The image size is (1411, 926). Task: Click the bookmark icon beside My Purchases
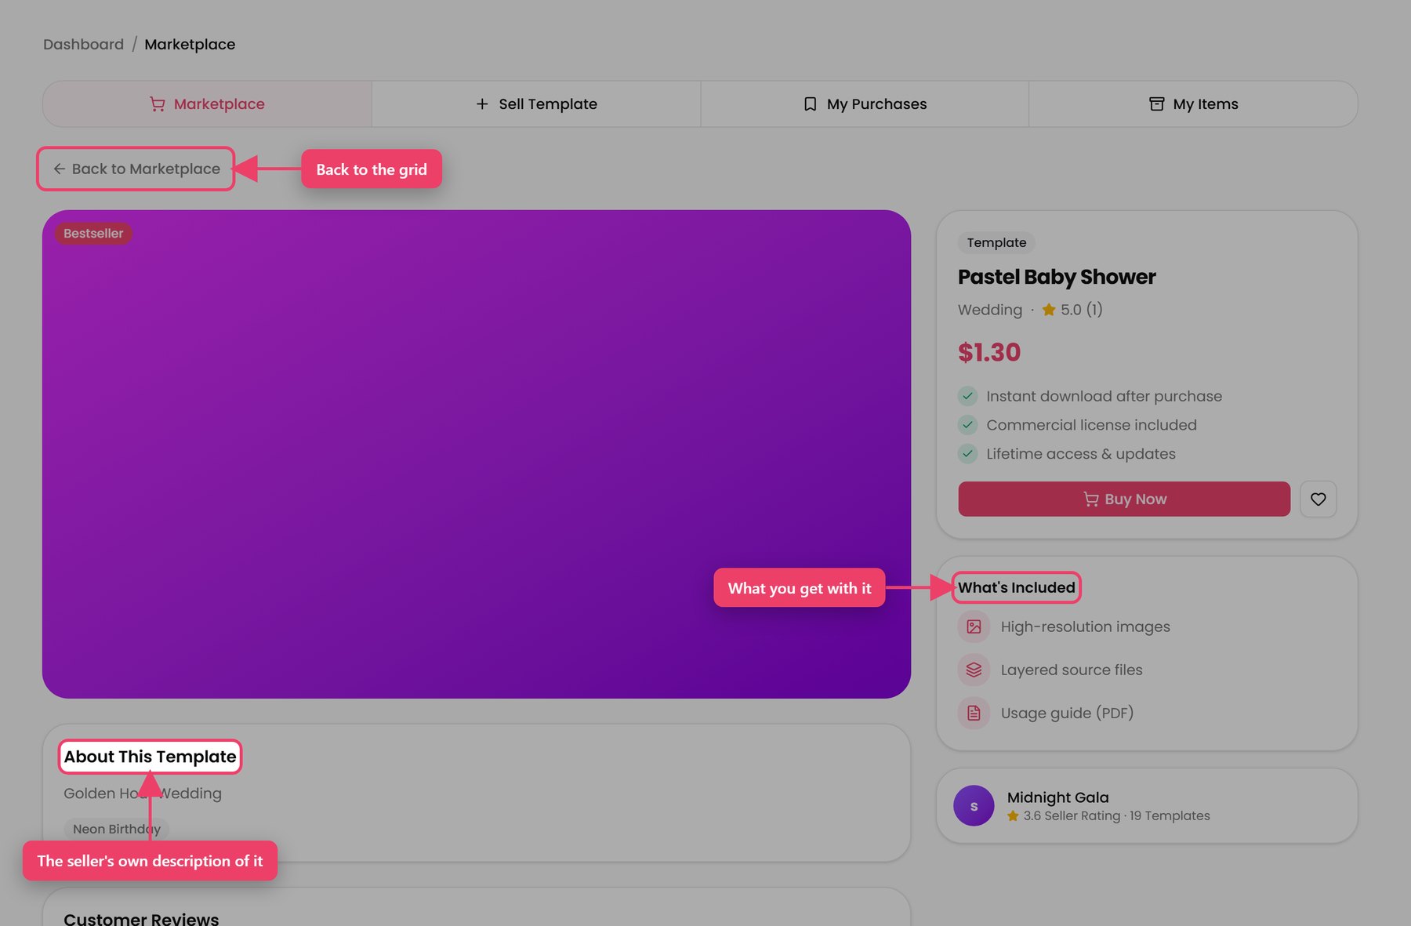[811, 104]
